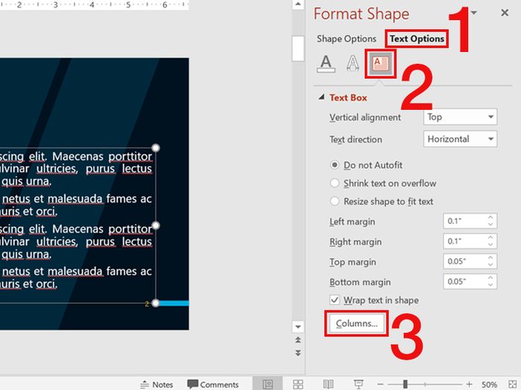Switch to Shape Options tab
521x390 pixels.
point(346,39)
